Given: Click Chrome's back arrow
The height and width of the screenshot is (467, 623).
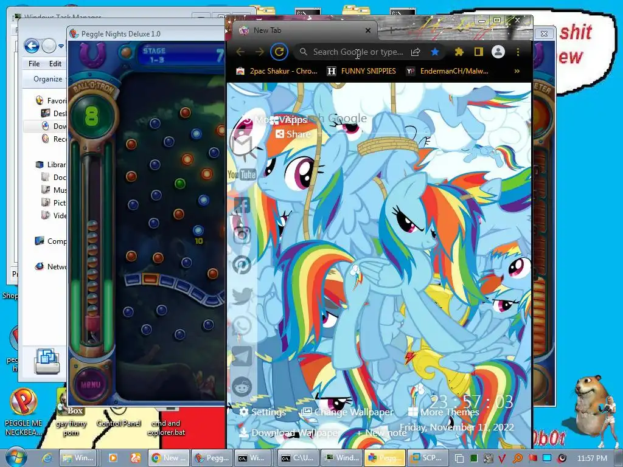Looking at the screenshot, I should pos(240,52).
